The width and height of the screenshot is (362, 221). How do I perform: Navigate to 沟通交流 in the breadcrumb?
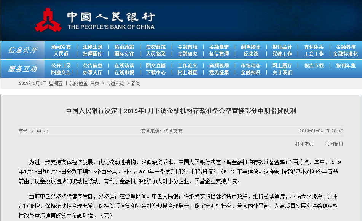click(x=115, y=83)
